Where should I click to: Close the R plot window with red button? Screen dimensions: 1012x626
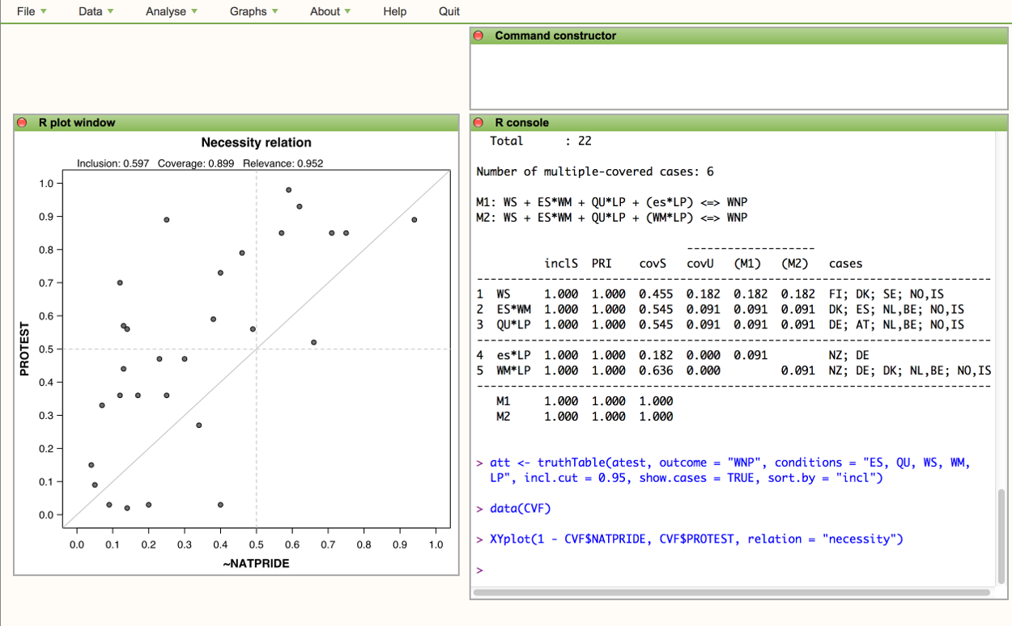coord(22,123)
